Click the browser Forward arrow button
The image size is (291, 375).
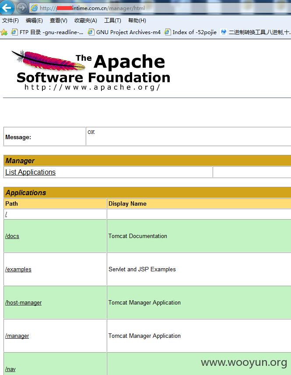22,8
